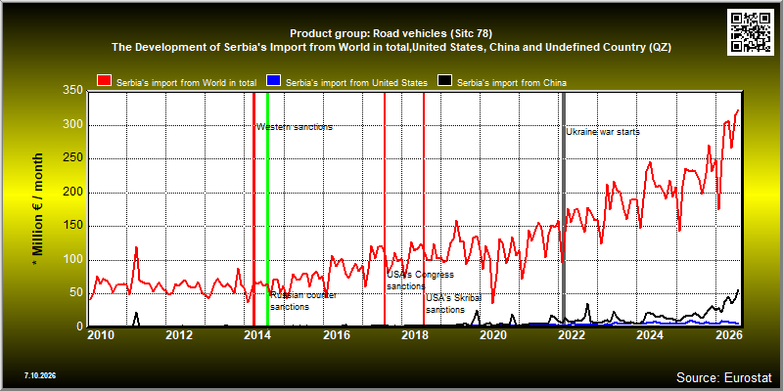The height and width of the screenshot is (391, 783).
Task: Click the "Source: Eurostat" label
Action: tap(724, 376)
